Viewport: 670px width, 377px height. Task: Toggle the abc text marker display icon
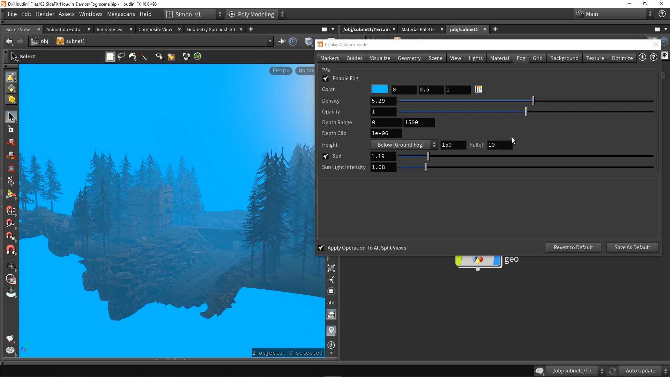pos(331,302)
